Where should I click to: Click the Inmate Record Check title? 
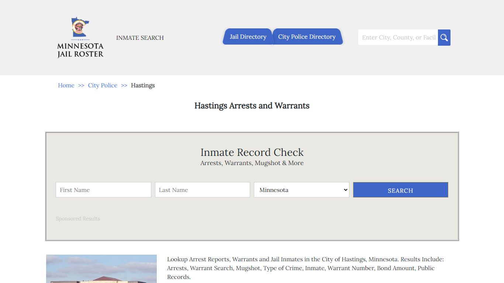[252, 152]
